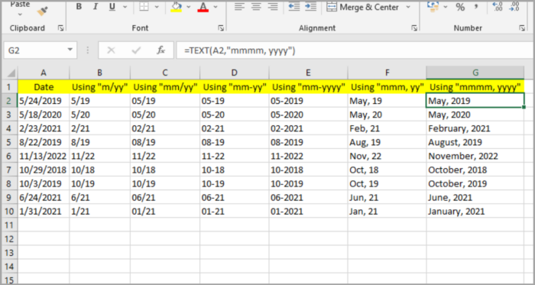Image resolution: width=535 pixels, height=285 pixels.
Task: Select cell containing Nov, 22
Action: [387, 156]
